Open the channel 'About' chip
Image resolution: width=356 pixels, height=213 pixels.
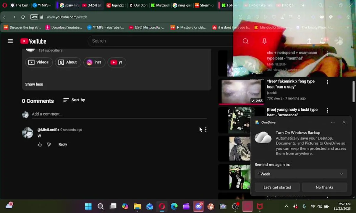68,62
